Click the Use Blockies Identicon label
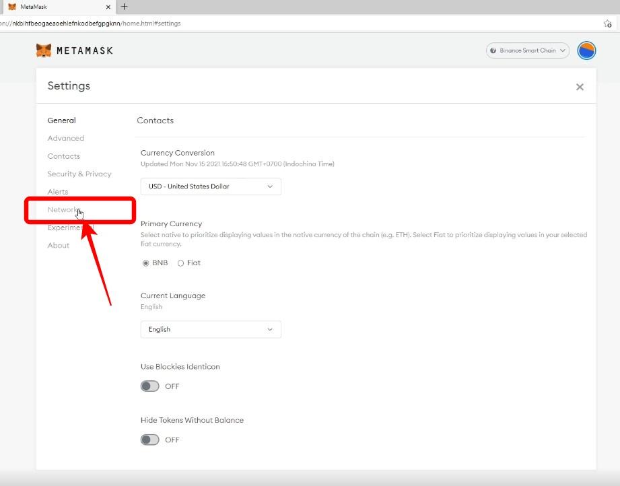This screenshot has height=486, width=620. coord(180,367)
